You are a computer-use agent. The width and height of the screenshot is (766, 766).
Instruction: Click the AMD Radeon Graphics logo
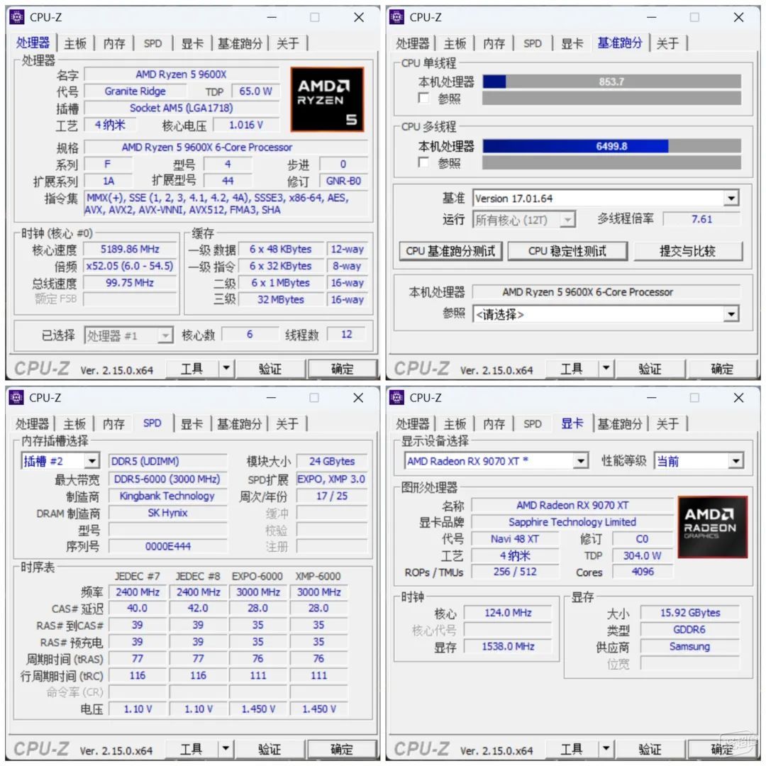pyautogui.click(x=712, y=526)
